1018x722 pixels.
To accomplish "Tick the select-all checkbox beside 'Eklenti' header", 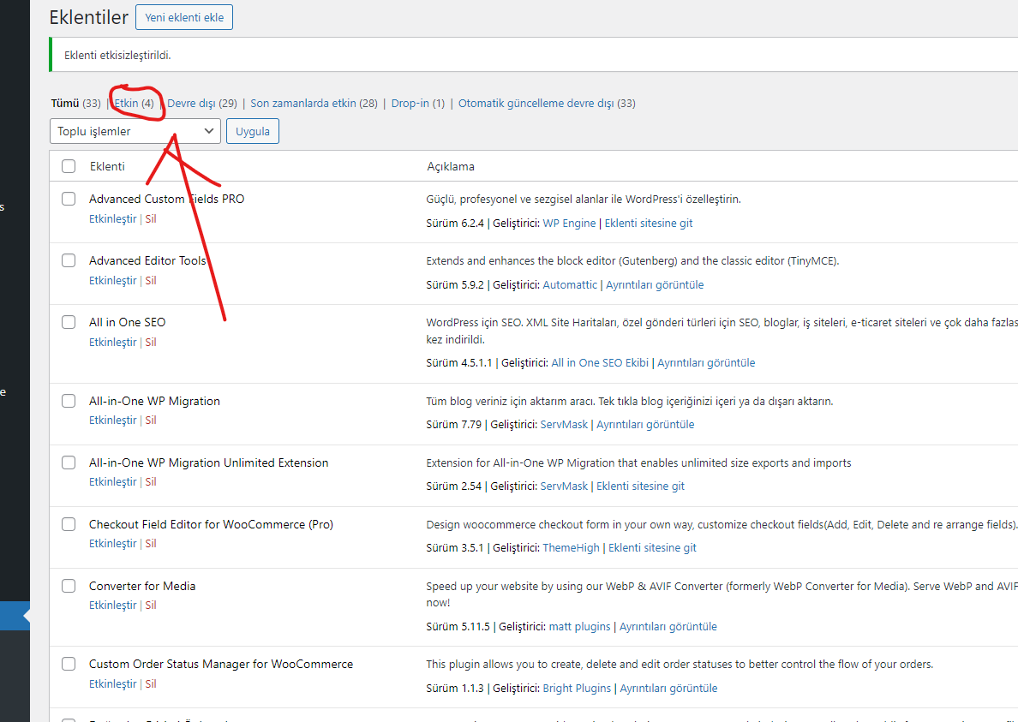I will [x=69, y=166].
